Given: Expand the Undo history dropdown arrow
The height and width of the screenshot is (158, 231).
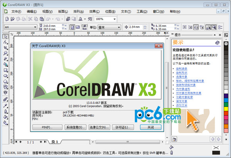Looking at the screenshot, I should (53, 19).
